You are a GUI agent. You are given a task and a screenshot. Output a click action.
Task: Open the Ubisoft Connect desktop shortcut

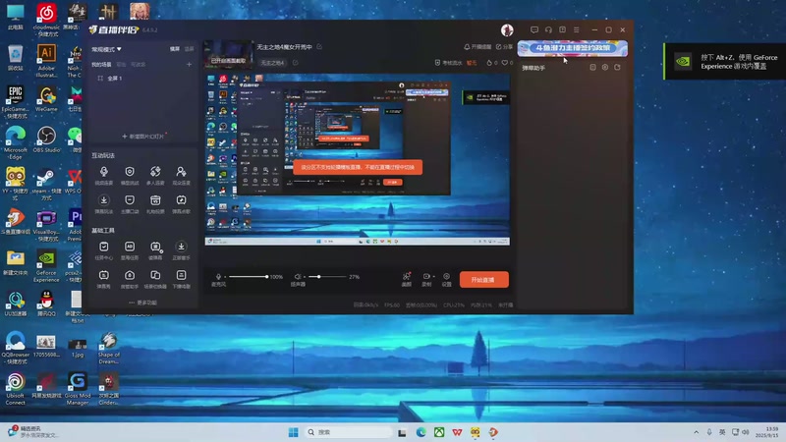16,388
